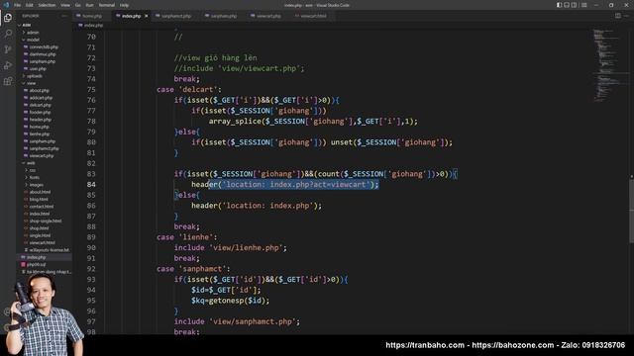
Task: Open addcart.php in view folder
Action: [x=41, y=98]
